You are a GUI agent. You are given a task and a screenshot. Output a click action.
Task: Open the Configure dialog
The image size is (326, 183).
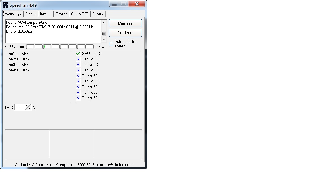pos(125,33)
